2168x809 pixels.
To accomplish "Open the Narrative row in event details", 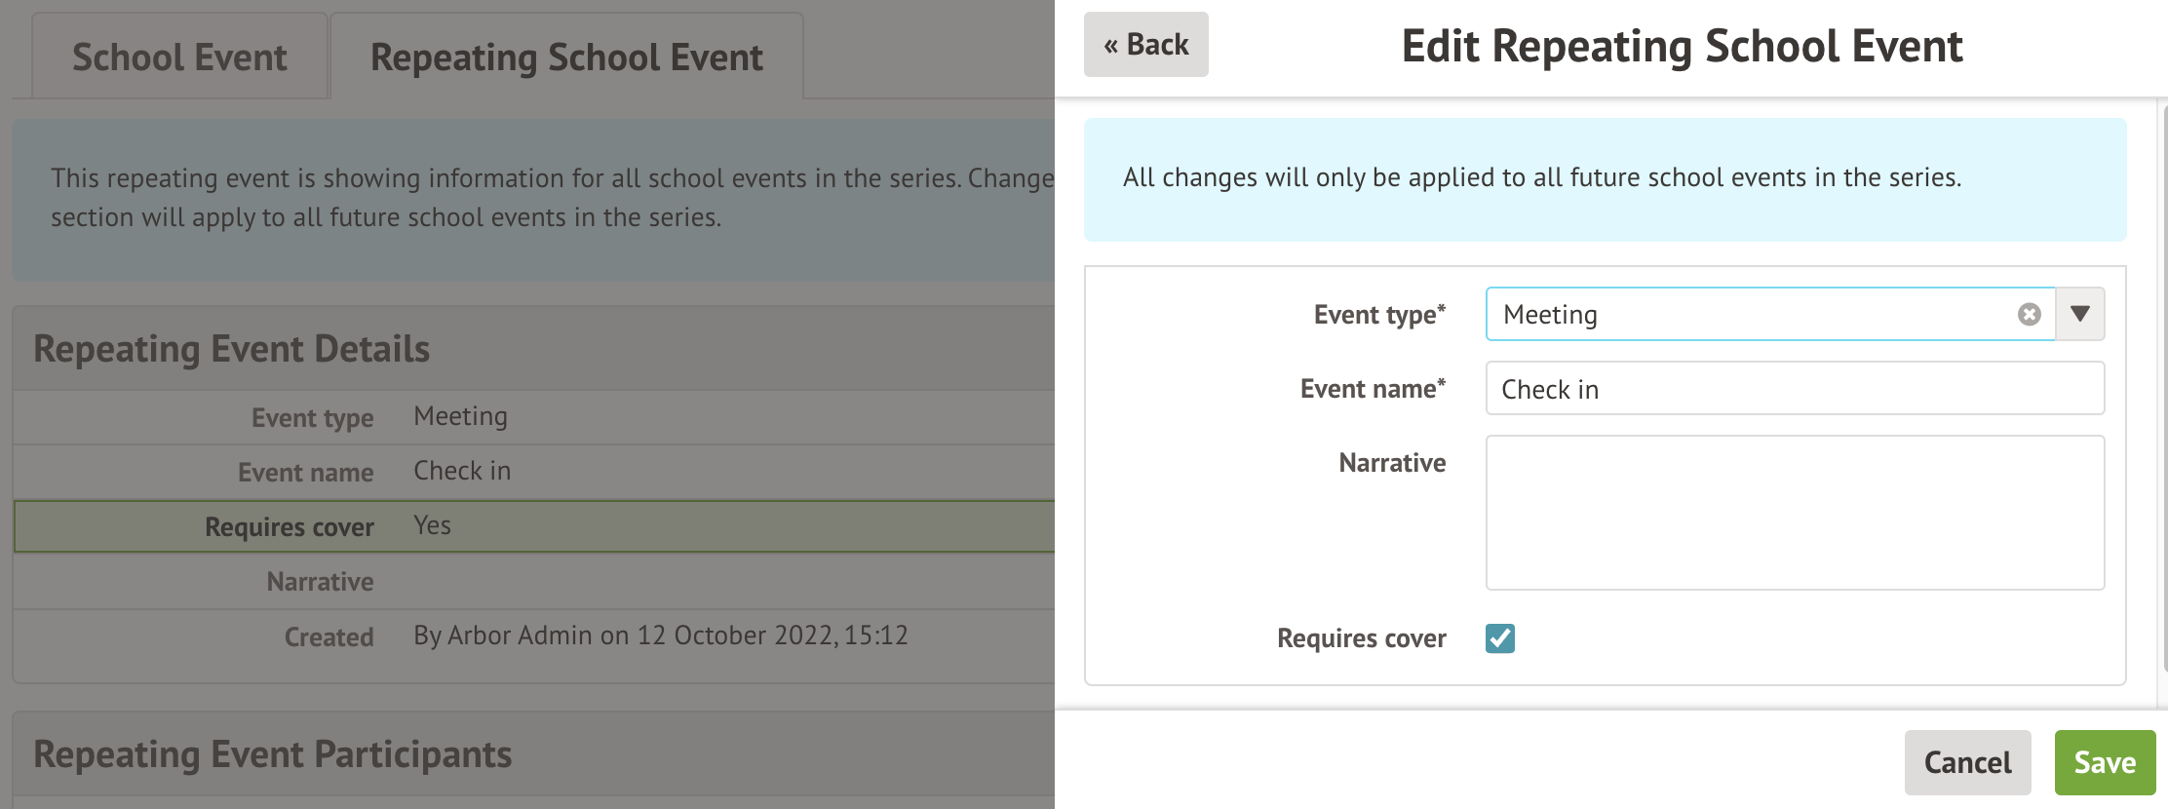I will [534, 582].
